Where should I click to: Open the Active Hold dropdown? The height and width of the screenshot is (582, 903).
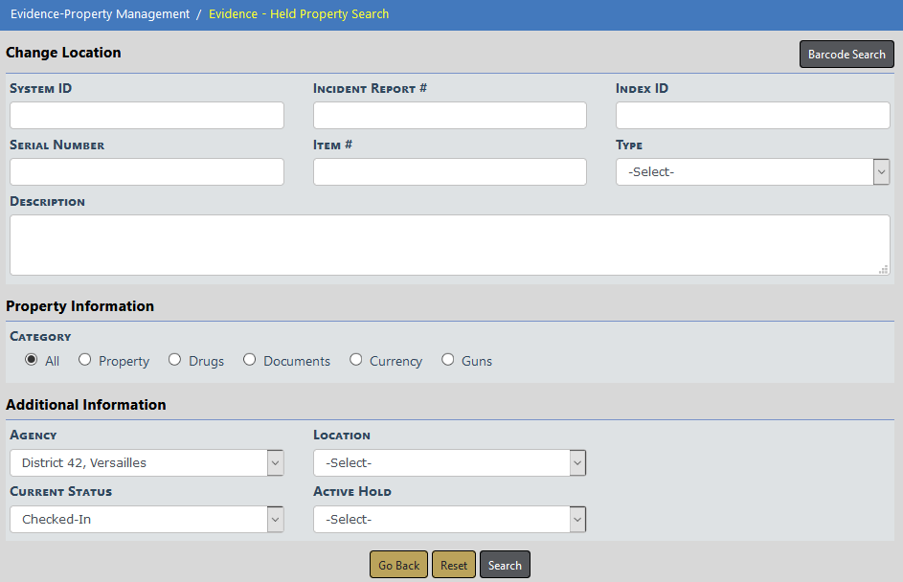[x=449, y=520]
